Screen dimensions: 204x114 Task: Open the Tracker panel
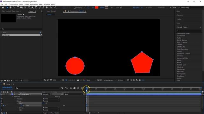pos(179,19)
